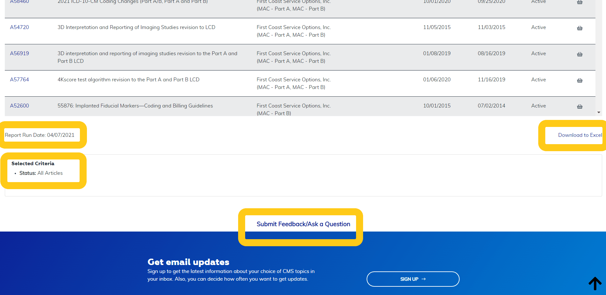Screen dimensions: 606x295
Task: Open article ID A52600 link
Action: click(x=19, y=106)
